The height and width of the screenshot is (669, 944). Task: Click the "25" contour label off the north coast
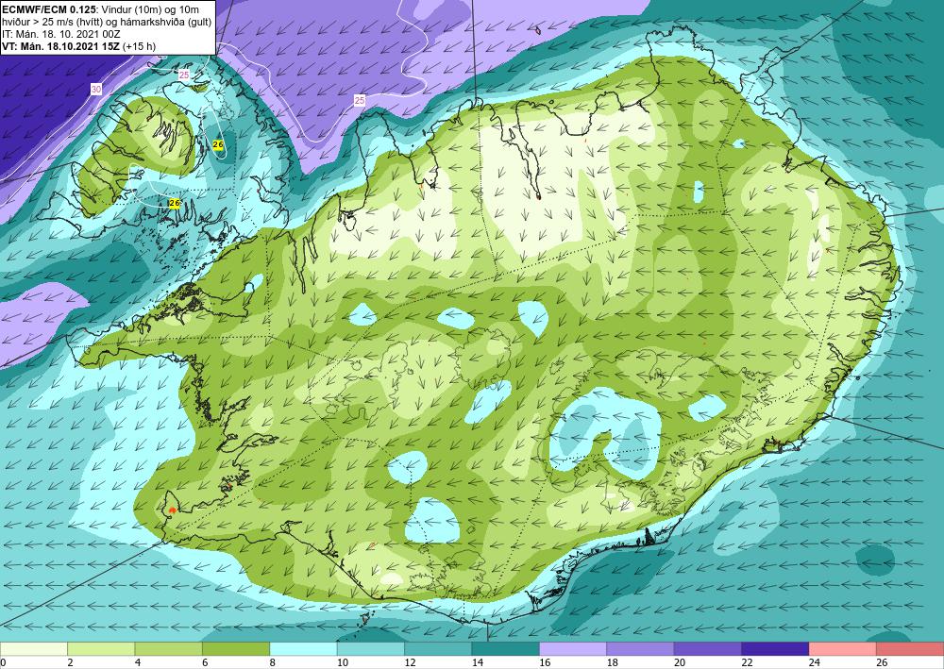pos(360,100)
